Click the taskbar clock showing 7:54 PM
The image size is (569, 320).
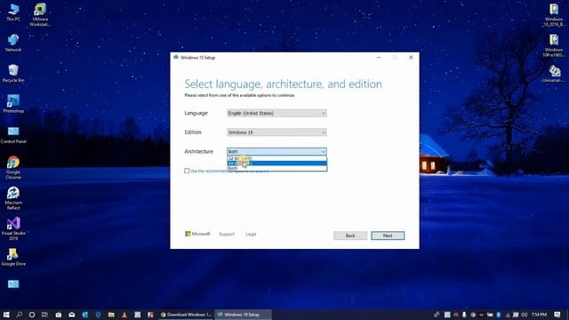tap(539, 315)
